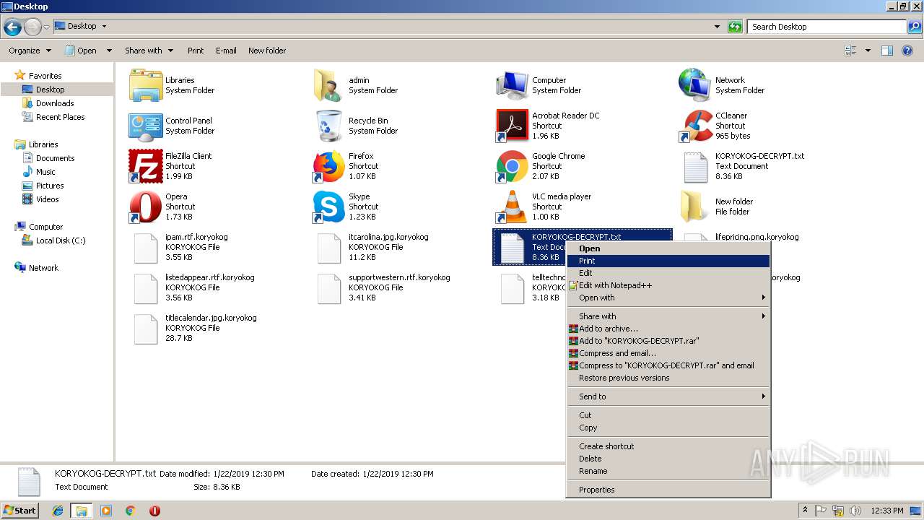Screen dimensions: 924x520
Task: Click the taskbar clock showing 12:33 PM
Action: pos(886,511)
